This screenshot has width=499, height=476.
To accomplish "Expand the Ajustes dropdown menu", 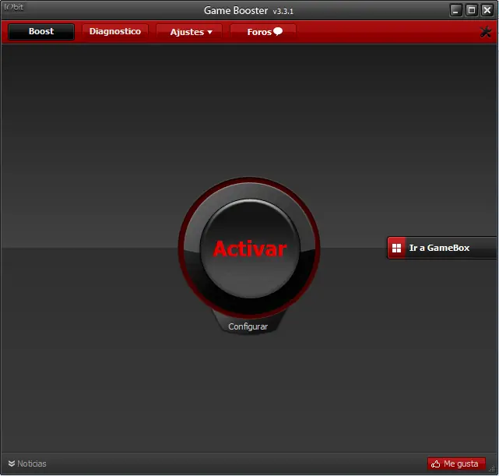I will click(191, 32).
